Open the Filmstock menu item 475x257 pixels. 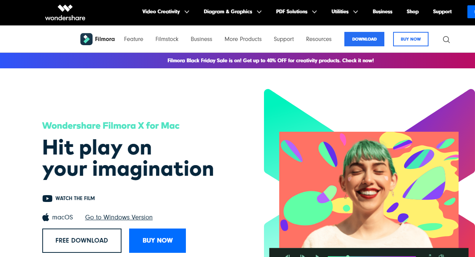click(167, 39)
